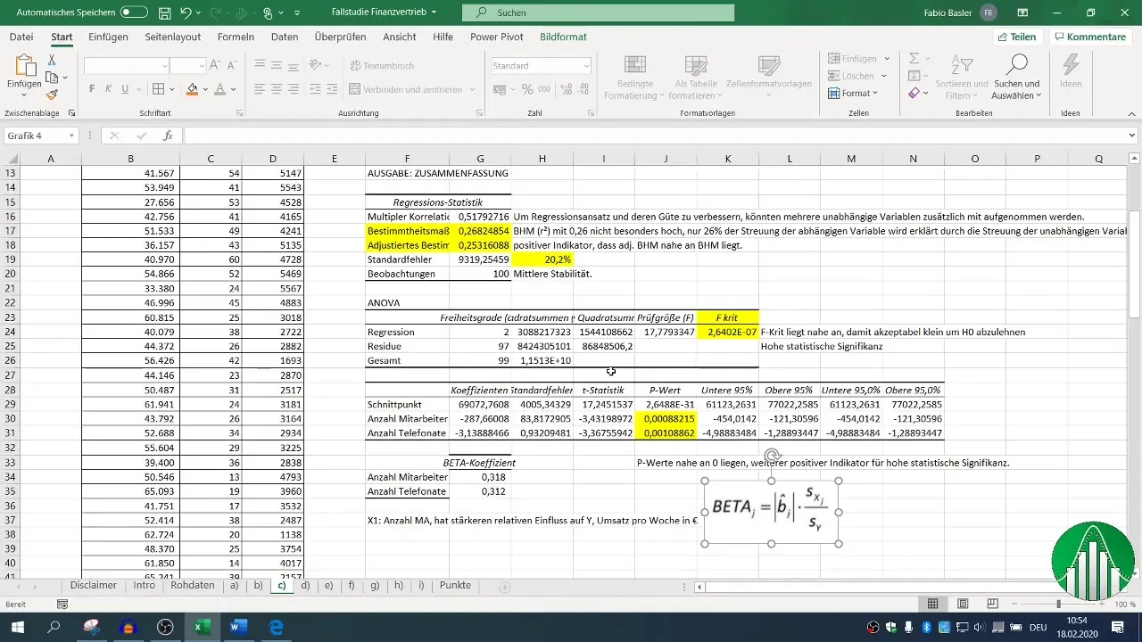Viewport: 1142px width, 642px height.
Task: Open the Daten ribbon tab
Action: click(x=285, y=37)
